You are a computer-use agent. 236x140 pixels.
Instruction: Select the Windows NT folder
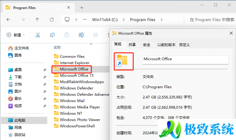point(68,113)
